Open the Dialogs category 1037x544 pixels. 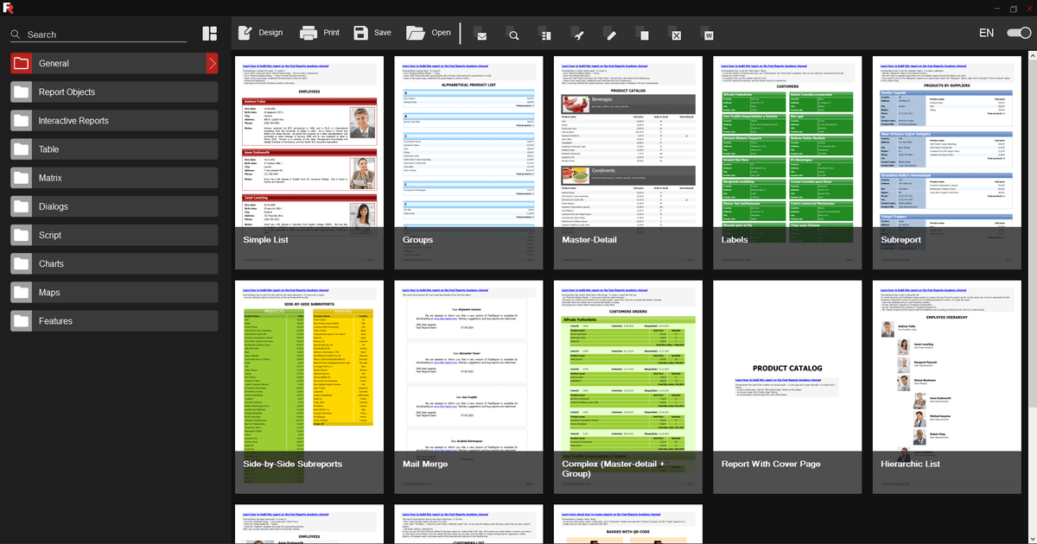coord(114,206)
